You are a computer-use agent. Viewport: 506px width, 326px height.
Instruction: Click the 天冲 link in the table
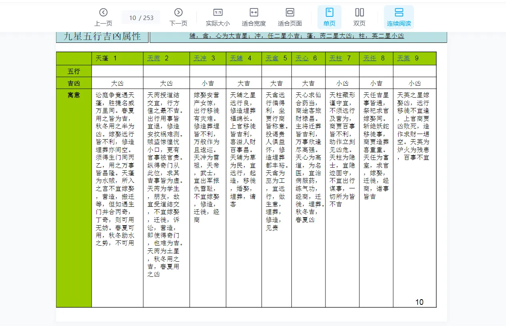point(200,58)
